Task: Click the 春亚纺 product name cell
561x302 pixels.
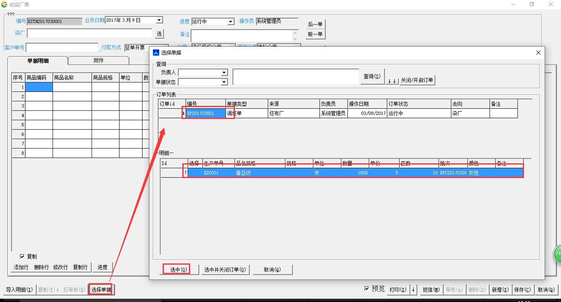Action: 260,173
